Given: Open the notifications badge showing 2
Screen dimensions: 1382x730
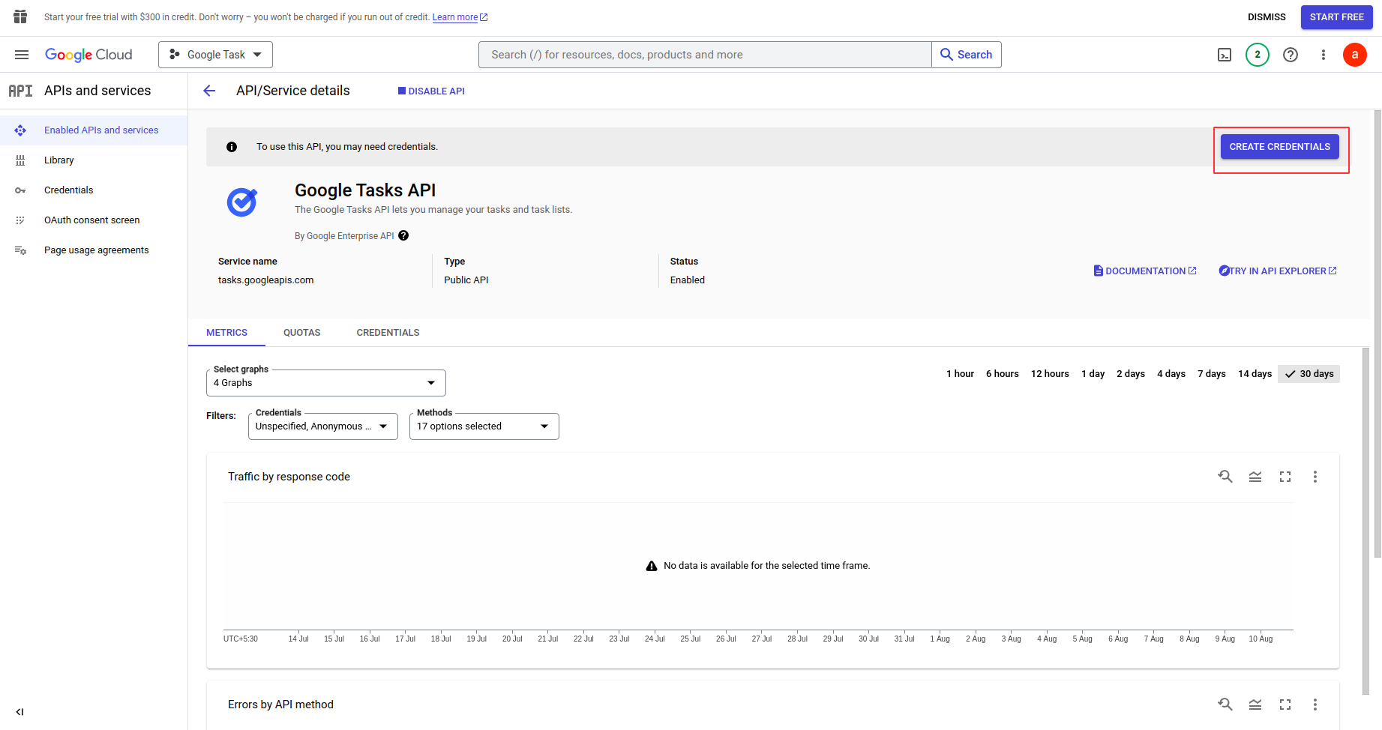Looking at the screenshot, I should click(1257, 55).
